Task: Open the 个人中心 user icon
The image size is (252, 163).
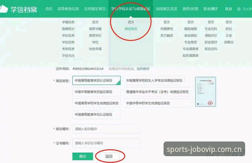Action: click(239, 9)
